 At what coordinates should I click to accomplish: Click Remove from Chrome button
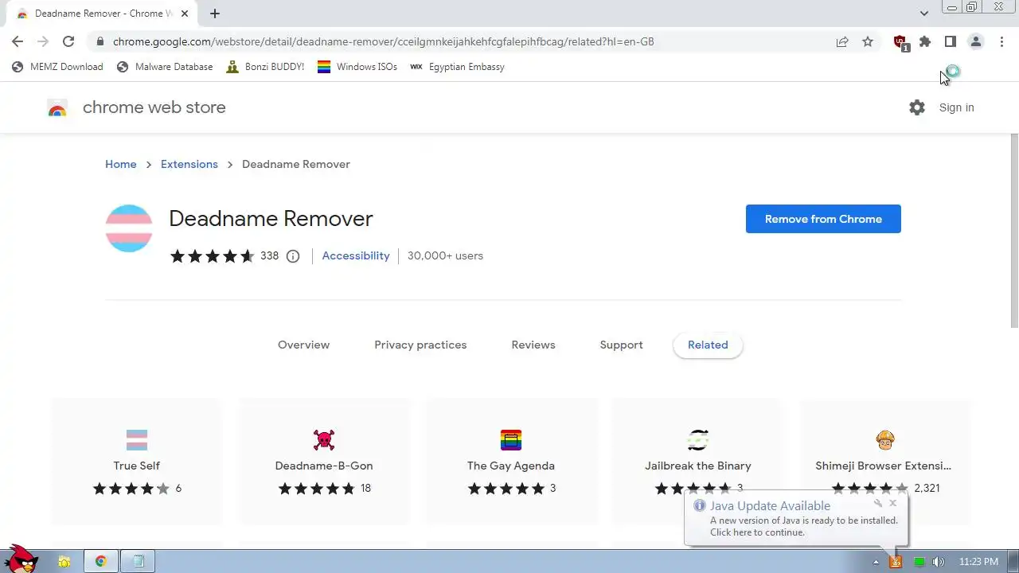click(x=823, y=219)
